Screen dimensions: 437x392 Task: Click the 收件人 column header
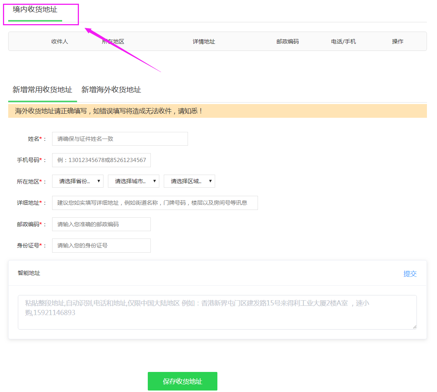pyautogui.click(x=60, y=41)
